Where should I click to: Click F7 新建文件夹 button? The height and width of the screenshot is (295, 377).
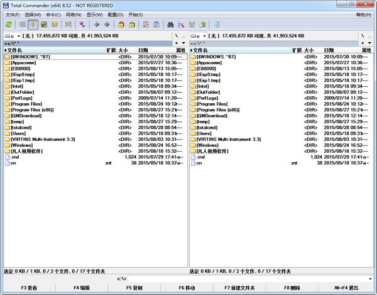click(240, 288)
